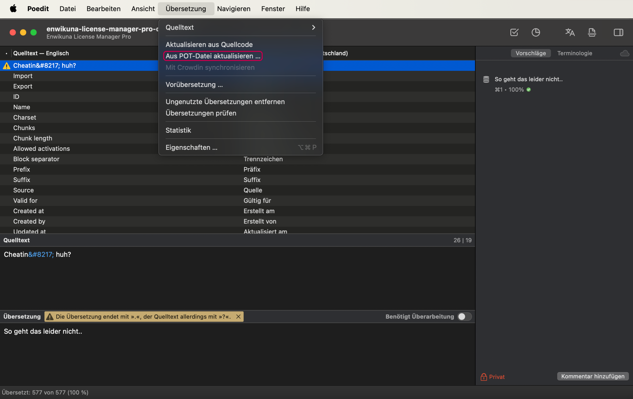Open the Hilfe menu
Screen dimensions: 633x399
[302, 9]
